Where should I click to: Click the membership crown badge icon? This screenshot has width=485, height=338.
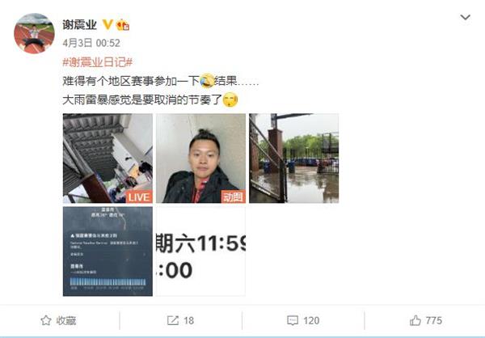click(x=123, y=25)
